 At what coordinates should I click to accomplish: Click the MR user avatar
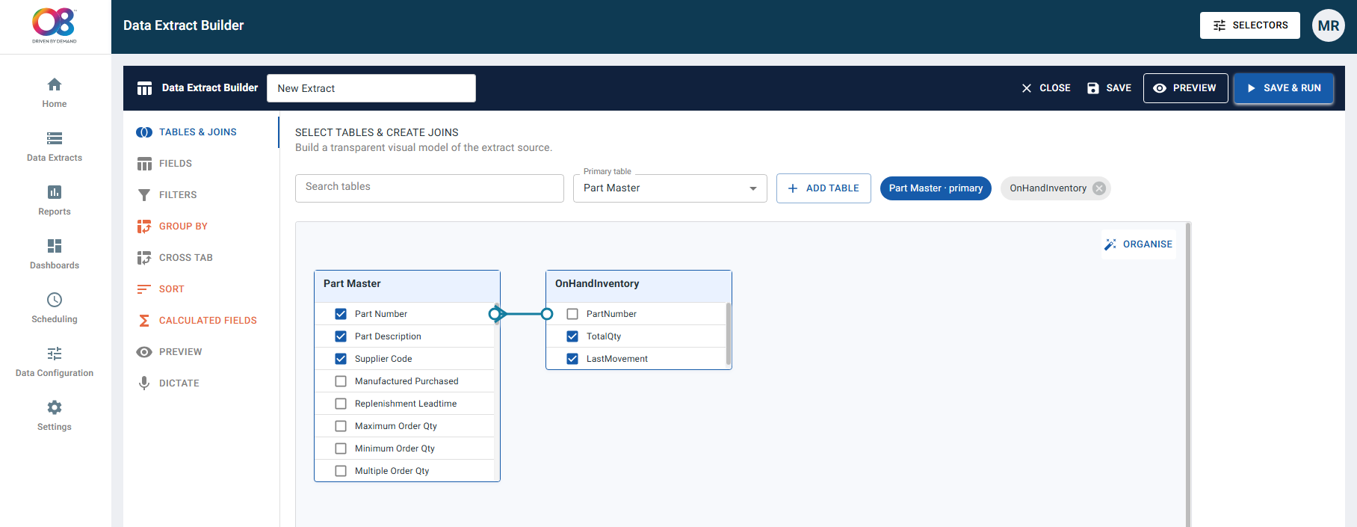click(x=1329, y=25)
